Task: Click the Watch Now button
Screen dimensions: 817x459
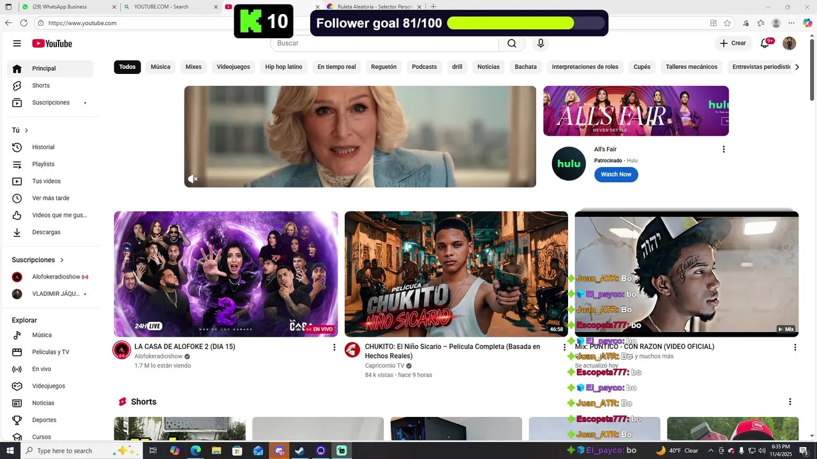Action: coord(616,175)
